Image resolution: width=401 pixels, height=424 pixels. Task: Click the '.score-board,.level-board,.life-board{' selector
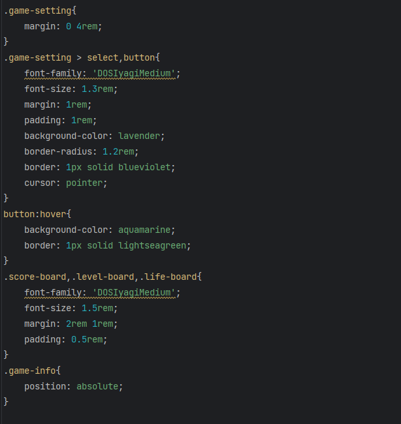click(x=103, y=277)
